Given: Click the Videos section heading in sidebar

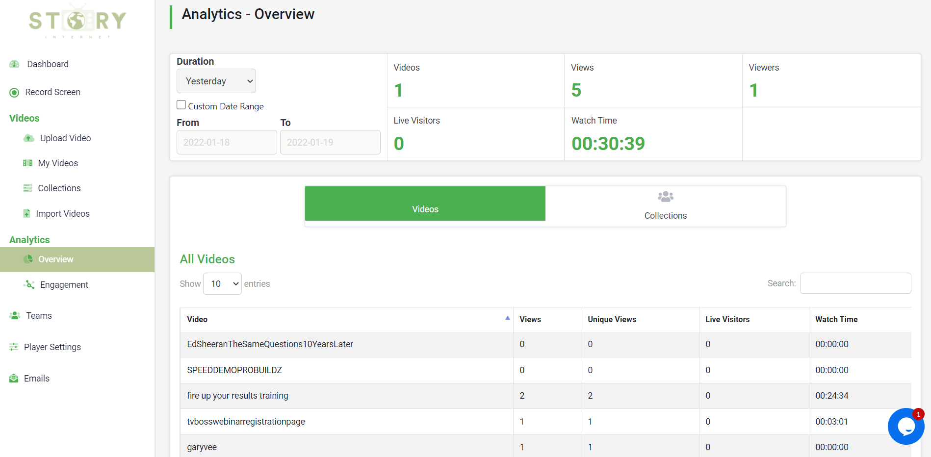Looking at the screenshot, I should pyautogui.click(x=24, y=118).
